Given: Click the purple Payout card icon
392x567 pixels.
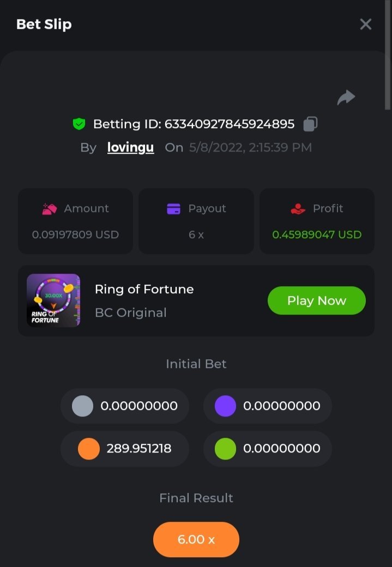Looking at the screenshot, I should 173,208.
